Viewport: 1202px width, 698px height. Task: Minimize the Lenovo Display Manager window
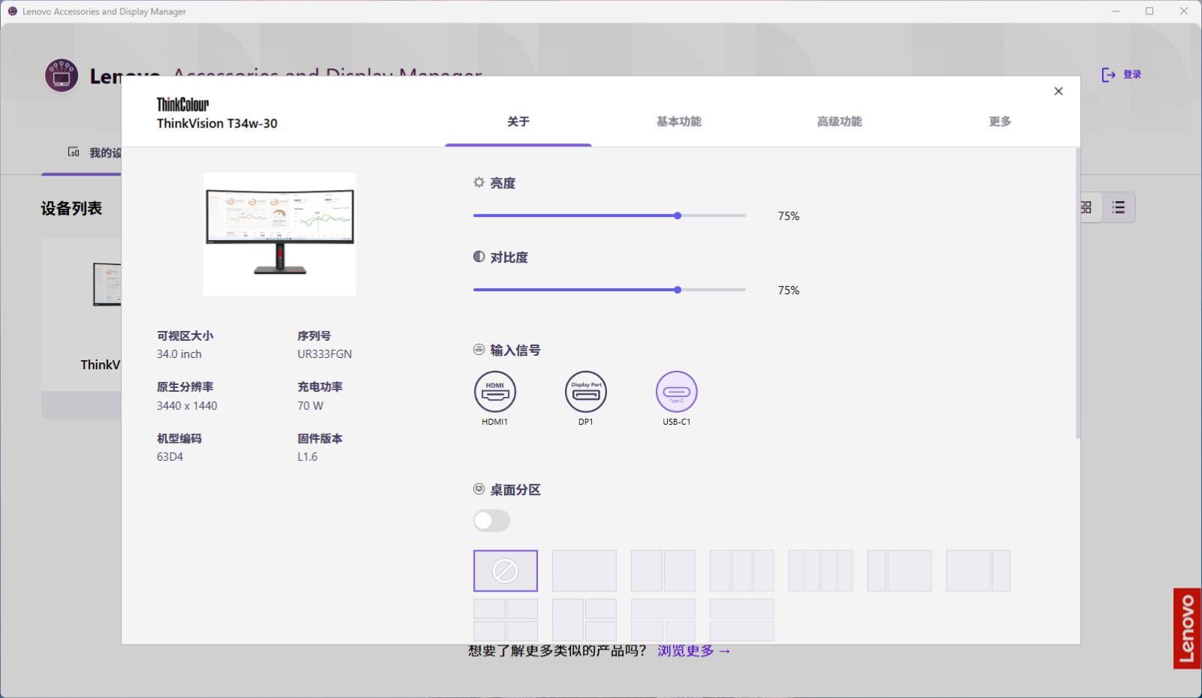[x=1116, y=11]
